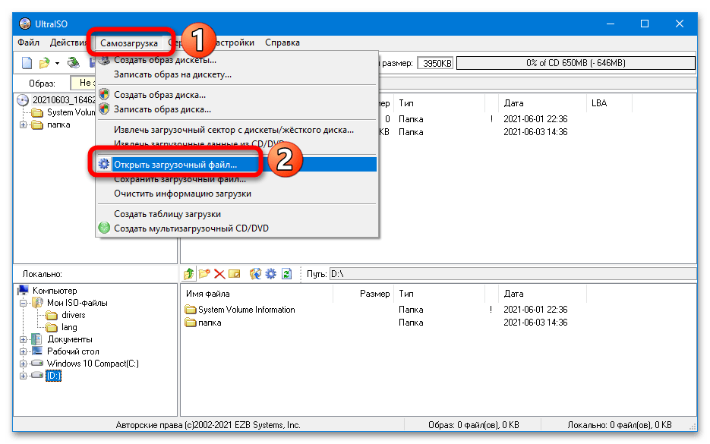Select папка row in the local file list

coord(210,323)
